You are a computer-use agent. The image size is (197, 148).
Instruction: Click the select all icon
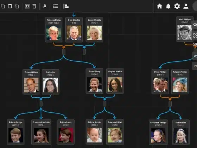point(27,6)
